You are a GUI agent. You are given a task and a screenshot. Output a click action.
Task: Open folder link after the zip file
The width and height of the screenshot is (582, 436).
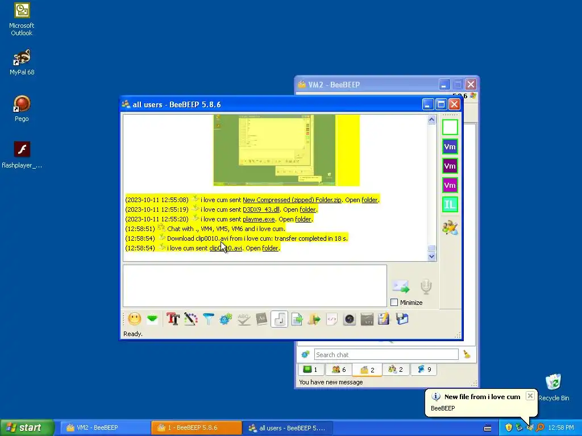(x=369, y=200)
